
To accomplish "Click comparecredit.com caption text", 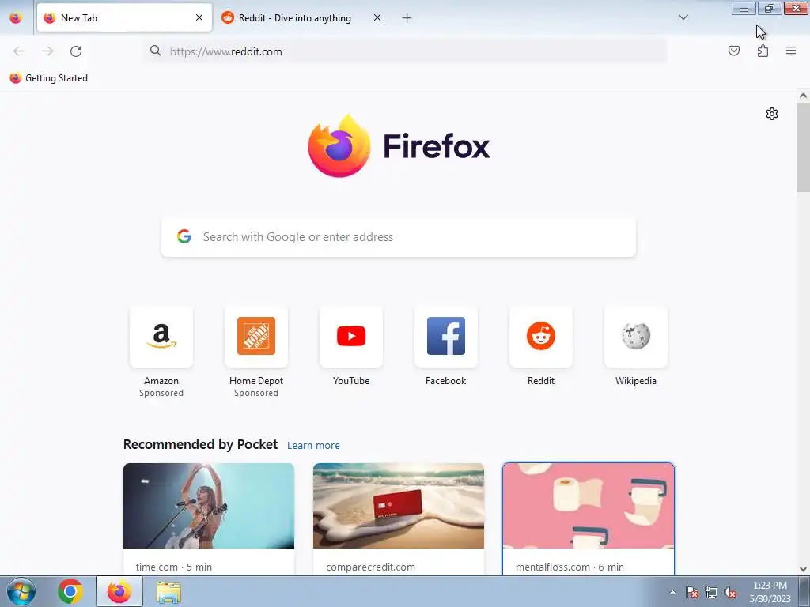I will 370,567.
